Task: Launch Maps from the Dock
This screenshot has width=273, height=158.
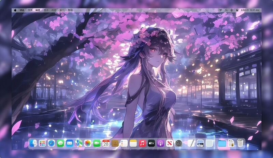Action: coord(78,143)
